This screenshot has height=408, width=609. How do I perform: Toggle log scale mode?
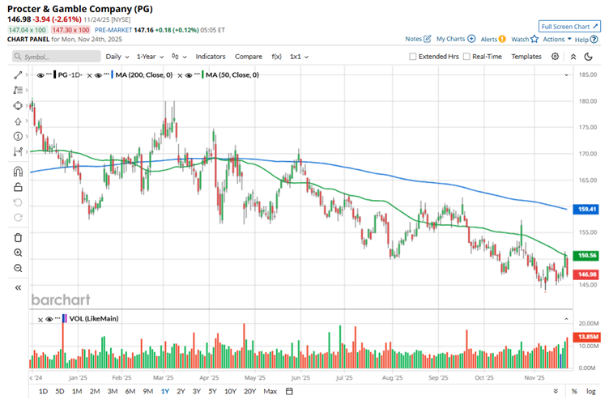590,391
